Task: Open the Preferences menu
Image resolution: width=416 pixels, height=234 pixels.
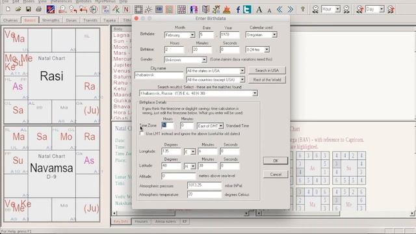Action: point(61,1)
